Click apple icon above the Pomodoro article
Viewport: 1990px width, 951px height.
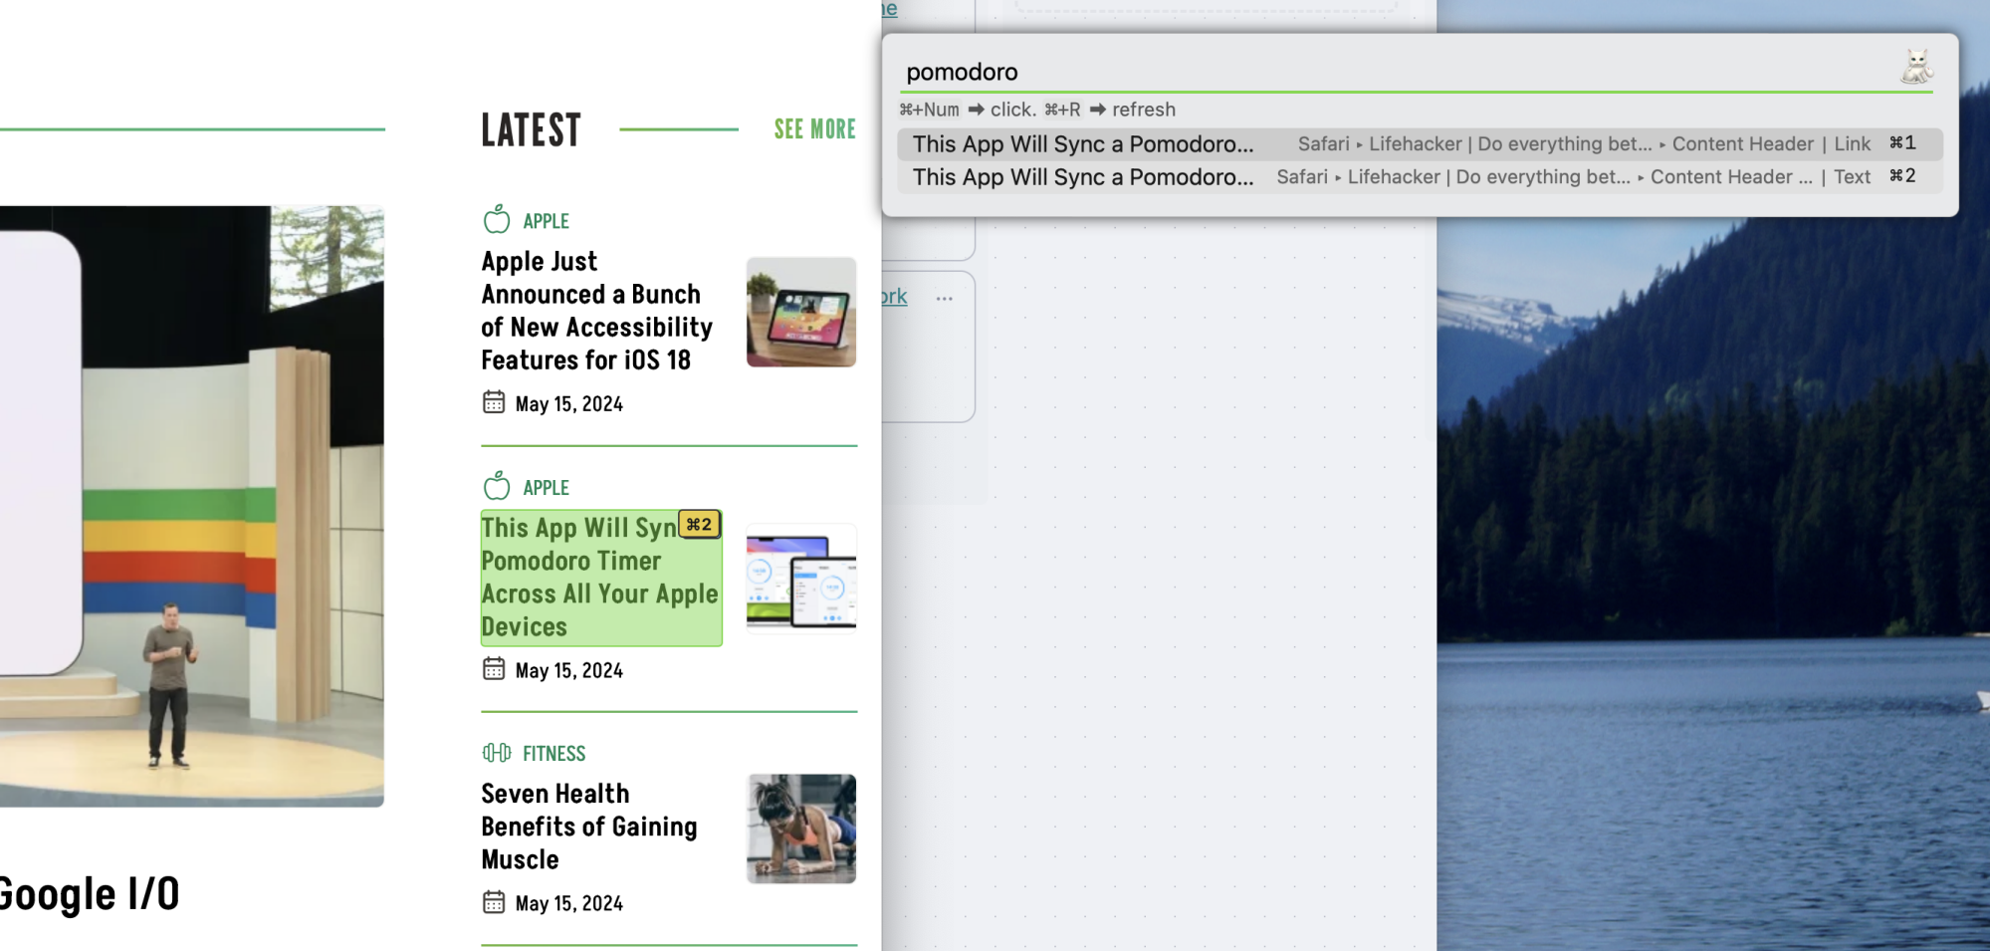tap(497, 486)
